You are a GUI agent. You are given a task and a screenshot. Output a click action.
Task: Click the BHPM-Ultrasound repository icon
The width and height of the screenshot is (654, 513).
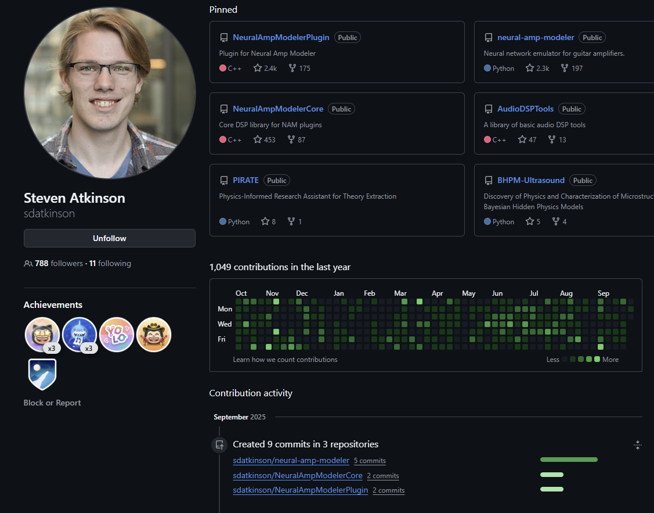pos(489,180)
